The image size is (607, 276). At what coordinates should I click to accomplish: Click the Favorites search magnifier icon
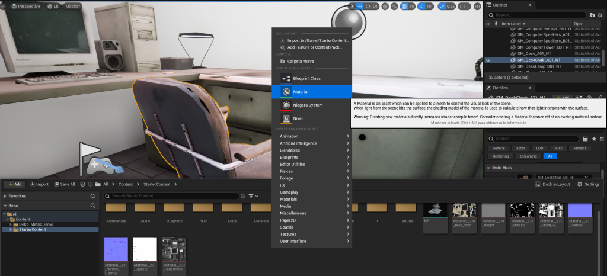pyautogui.click(x=92, y=196)
